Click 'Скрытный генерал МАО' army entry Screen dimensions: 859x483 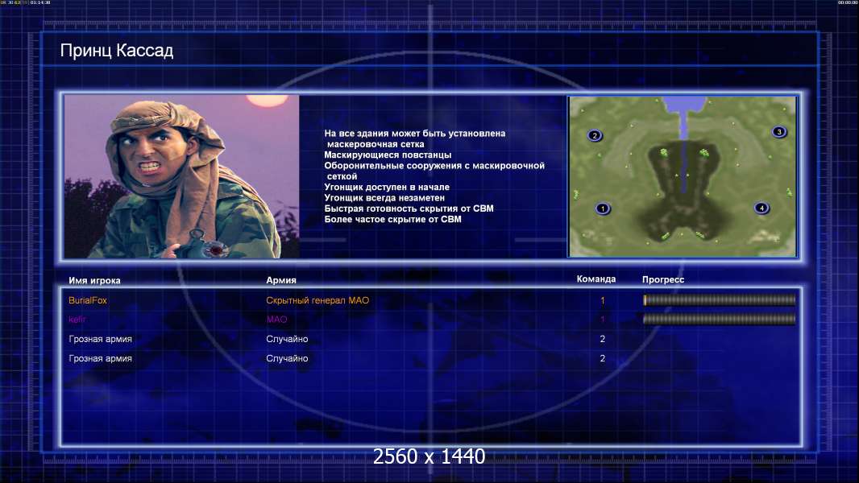pos(317,300)
